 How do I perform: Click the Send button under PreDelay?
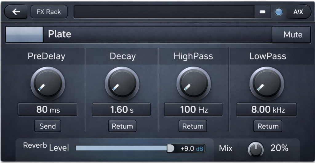(48, 126)
